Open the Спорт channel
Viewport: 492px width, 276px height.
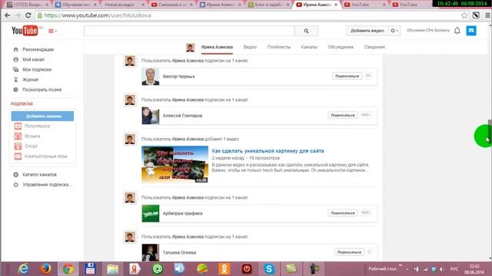click(31, 146)
